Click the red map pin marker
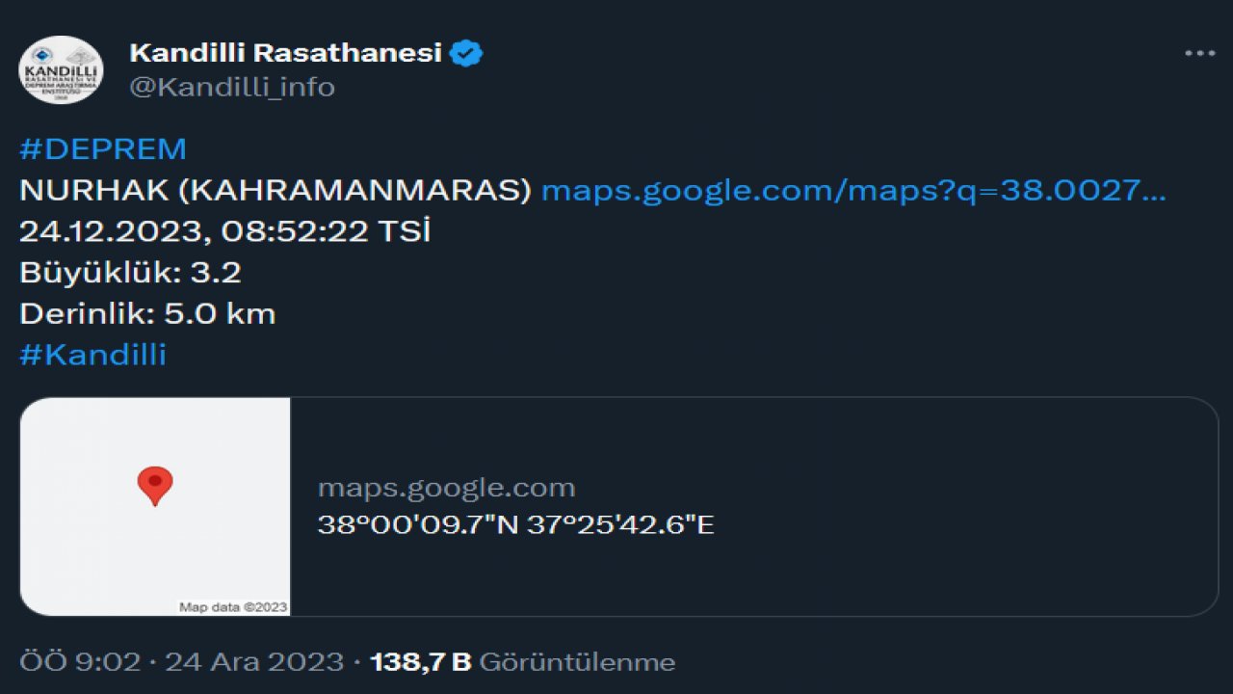This screenshot has height=694, width=1233. point(154,485)
